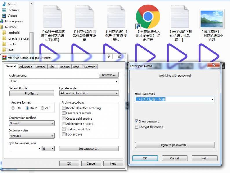This screenshot has width=230, height=173.
Task: Click the help question mark icon
Action: (x=109, y=57)
